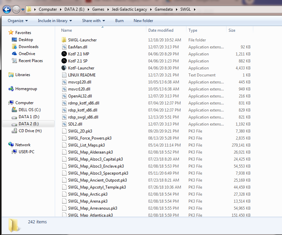Create a New folder from the toolbar
Screen dimensions: 282x235
tap(143, 21)
